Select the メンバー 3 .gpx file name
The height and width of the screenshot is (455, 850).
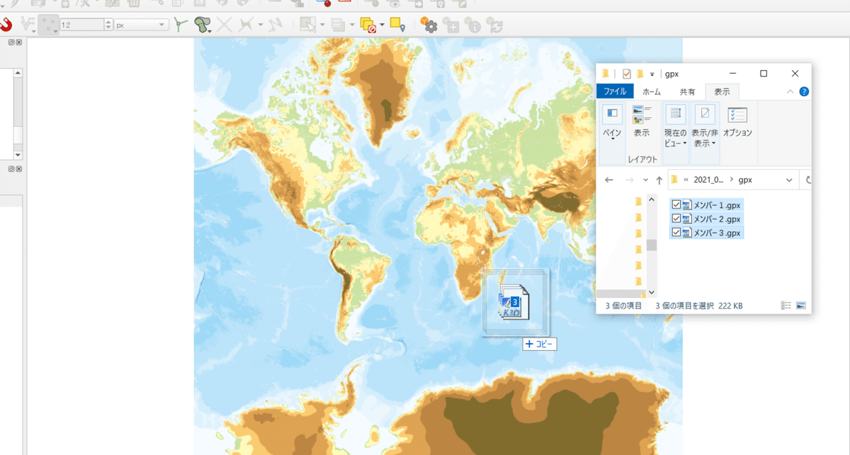(717, 233)
